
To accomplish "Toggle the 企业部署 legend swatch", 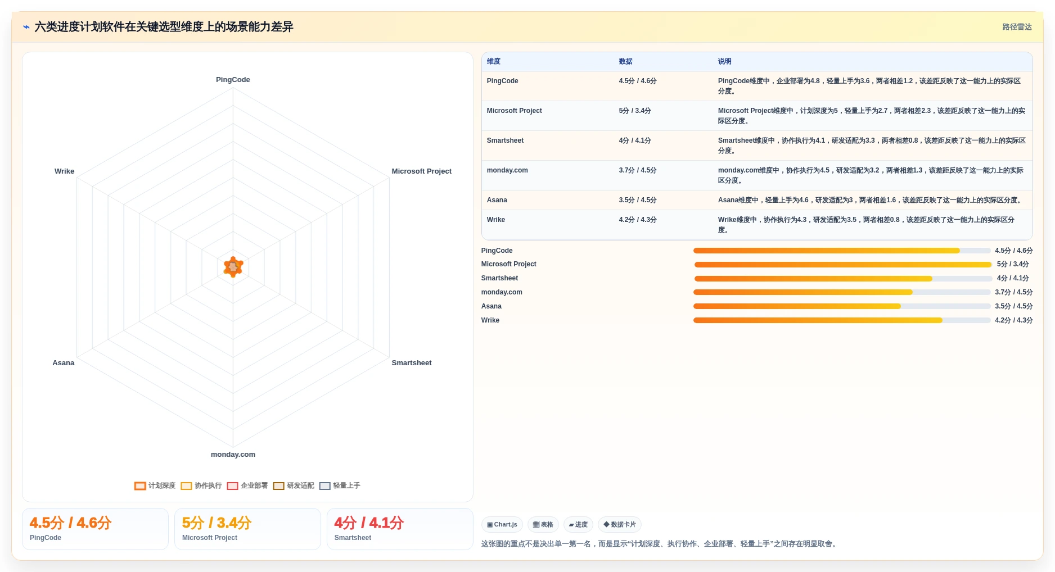I will tap(232, 486).
